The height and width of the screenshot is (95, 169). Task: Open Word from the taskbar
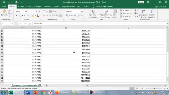click(x=28, y=93)
